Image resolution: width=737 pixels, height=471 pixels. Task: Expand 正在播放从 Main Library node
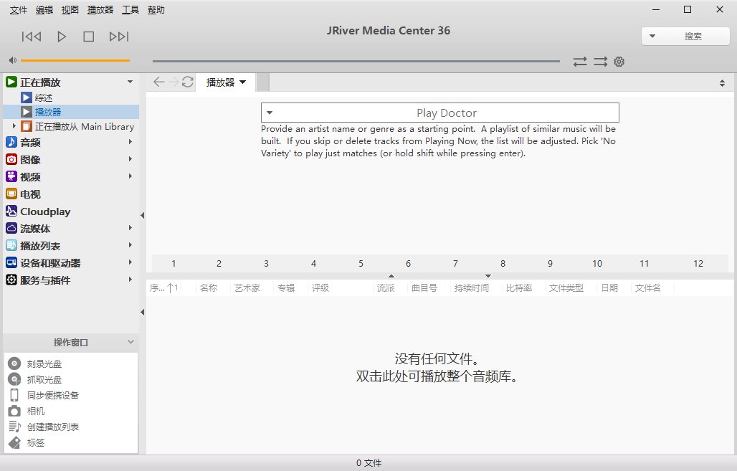(14, 126)
